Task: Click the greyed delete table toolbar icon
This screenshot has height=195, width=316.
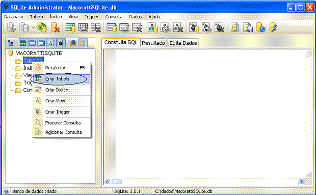Action: 95,27
